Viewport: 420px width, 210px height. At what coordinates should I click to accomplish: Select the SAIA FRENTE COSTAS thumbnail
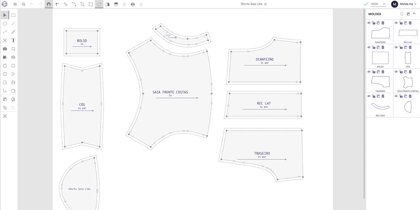(x=408, y=82)
